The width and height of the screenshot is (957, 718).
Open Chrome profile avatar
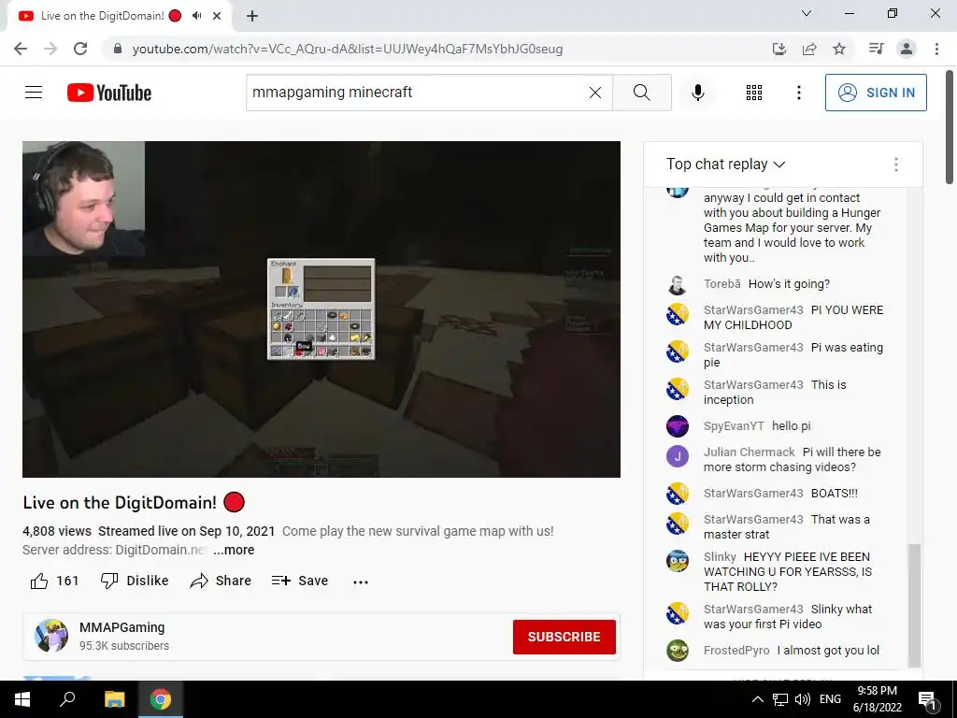(x=907, y=49)
